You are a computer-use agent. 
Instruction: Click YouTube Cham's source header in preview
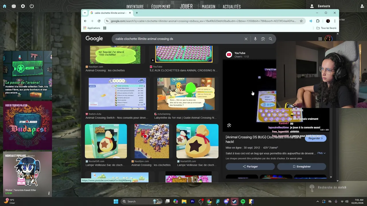click(x=237, y=55)
